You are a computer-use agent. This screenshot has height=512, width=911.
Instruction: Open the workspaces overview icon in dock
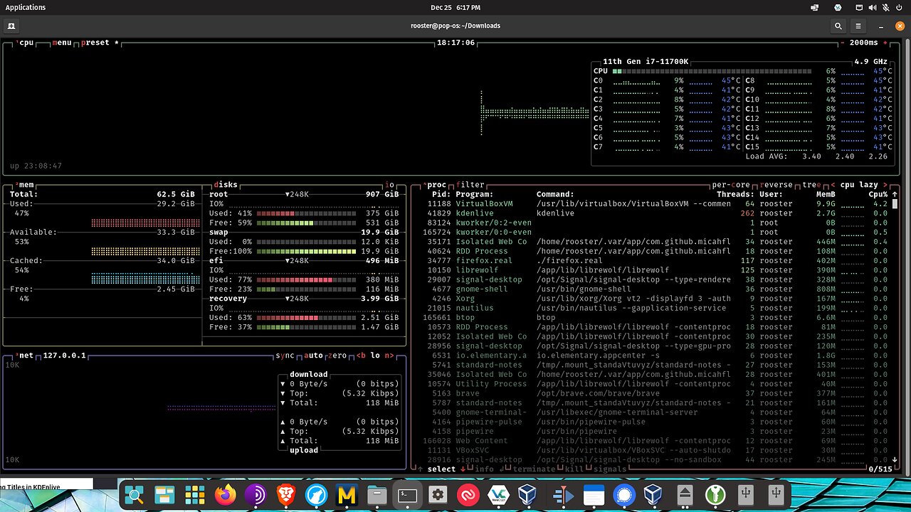pyautogui.click(x=164, y=495)
